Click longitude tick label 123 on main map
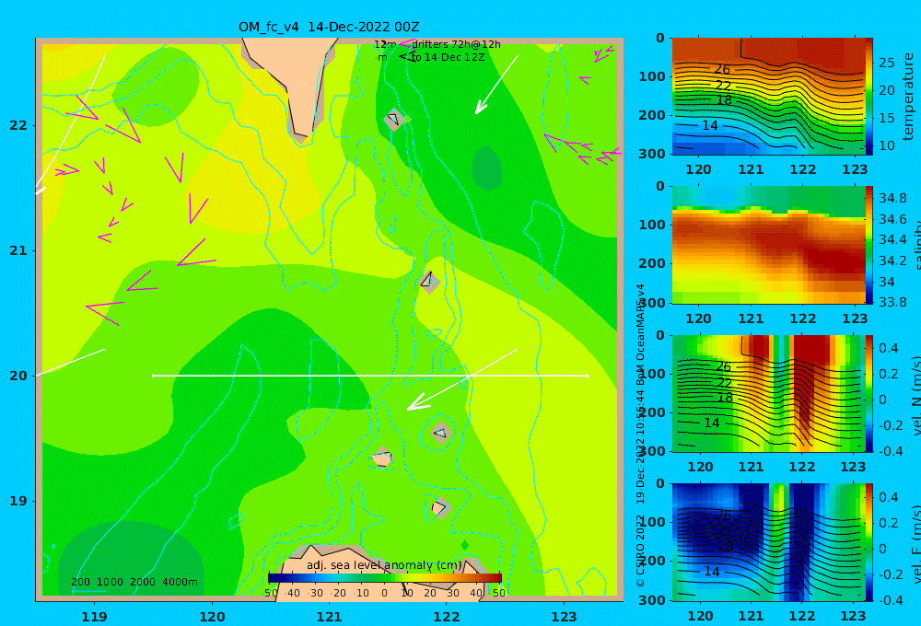Screen dimensions: 921x626 [565, 617]
